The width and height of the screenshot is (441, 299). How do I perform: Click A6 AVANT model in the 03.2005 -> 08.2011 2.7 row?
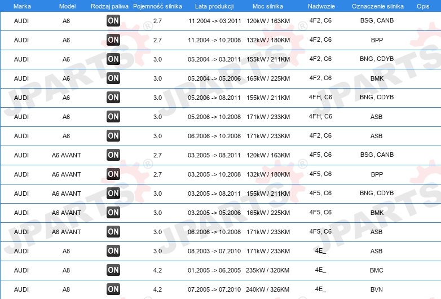point(67,155)
